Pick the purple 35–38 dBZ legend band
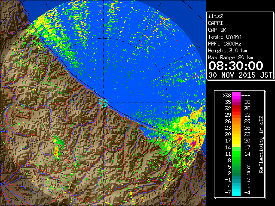275x206 pixels. tap(236, 102)
